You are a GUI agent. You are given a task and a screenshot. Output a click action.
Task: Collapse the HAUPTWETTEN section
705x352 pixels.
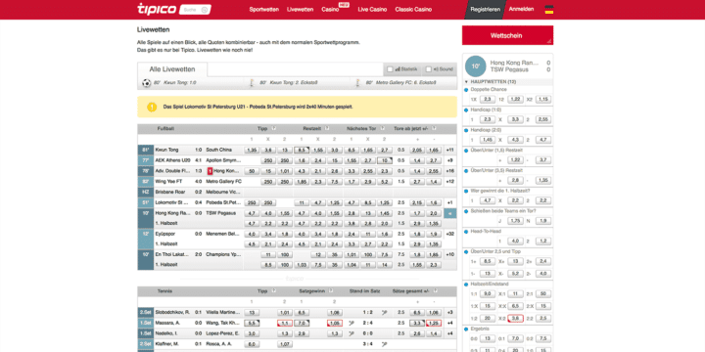[x=467, y=82]
